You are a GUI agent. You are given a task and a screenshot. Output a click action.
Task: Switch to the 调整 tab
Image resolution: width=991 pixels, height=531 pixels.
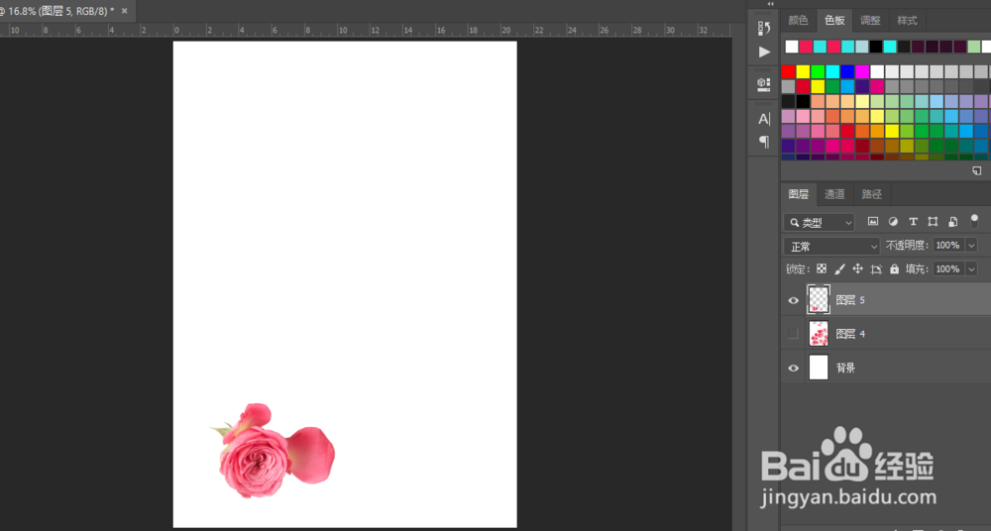tap(870, 20)
